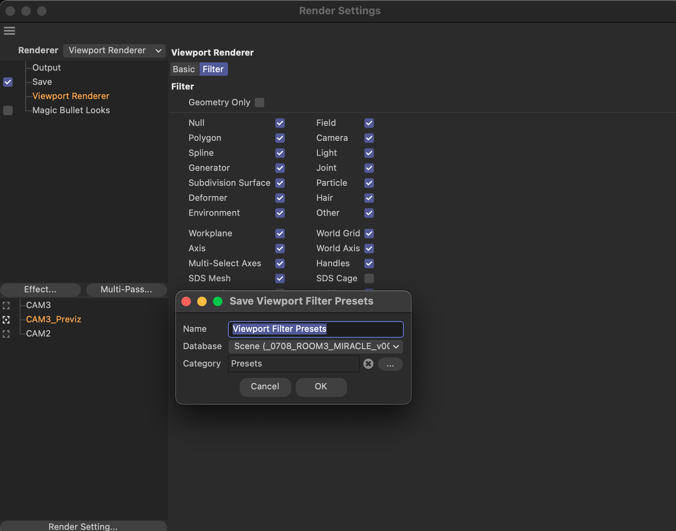Browse categories with the ellipsis button
676x531 pixels.
(390, 364)
